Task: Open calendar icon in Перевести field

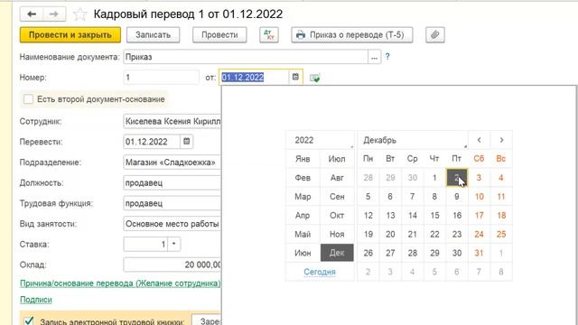Action: point(187,142)
